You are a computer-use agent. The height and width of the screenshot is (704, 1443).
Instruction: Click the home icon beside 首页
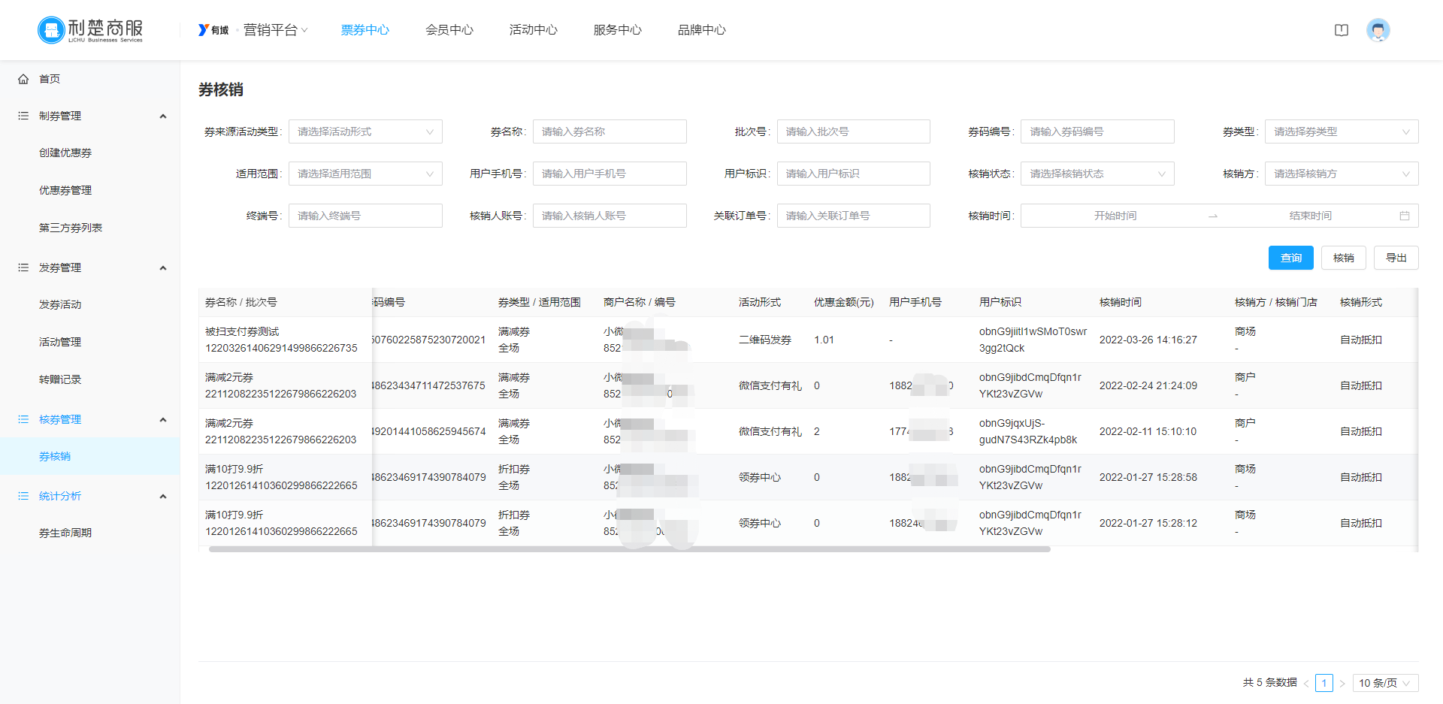23,79
